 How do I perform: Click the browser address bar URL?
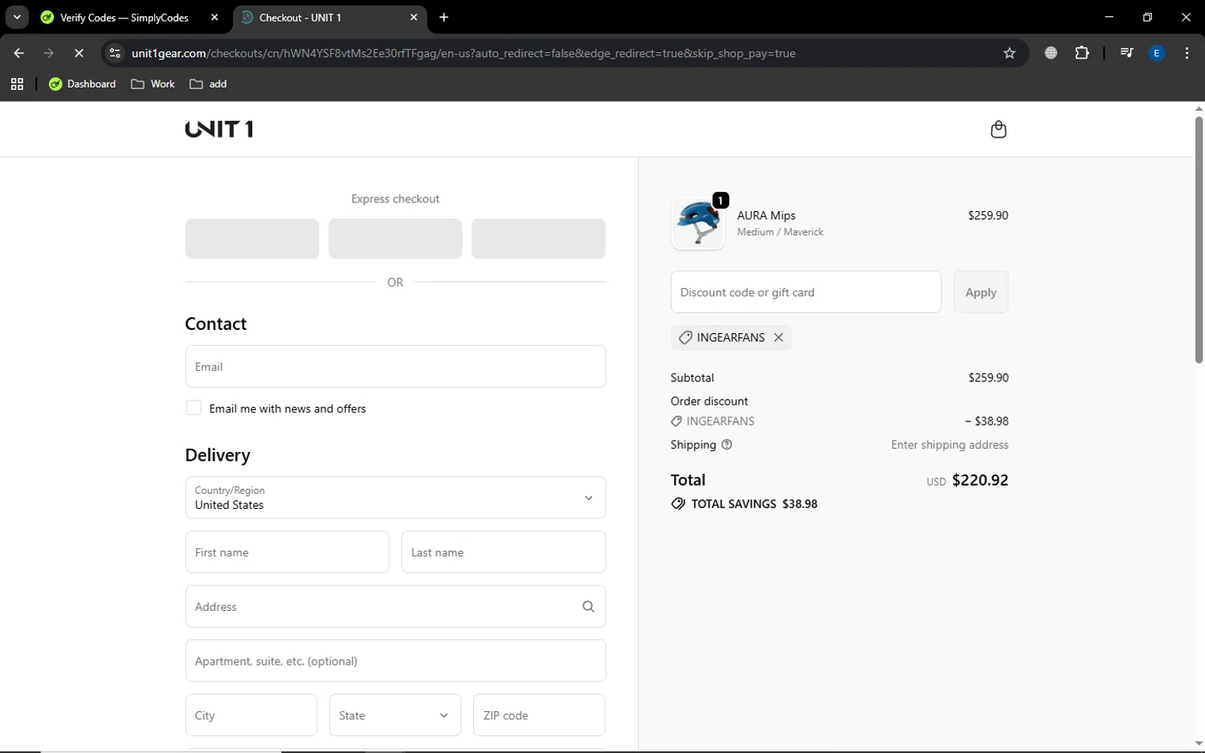(x=464, y=53)
